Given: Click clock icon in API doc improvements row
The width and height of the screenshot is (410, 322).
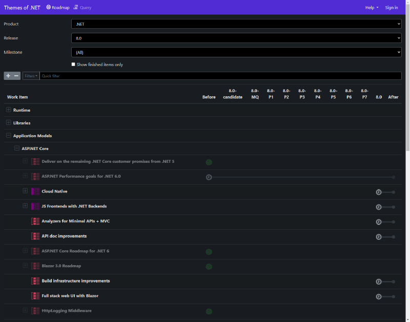Looking at the screenshot, I should [x=378, y=237].
